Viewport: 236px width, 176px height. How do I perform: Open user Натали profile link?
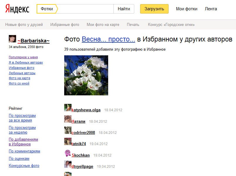click(78, 121)
